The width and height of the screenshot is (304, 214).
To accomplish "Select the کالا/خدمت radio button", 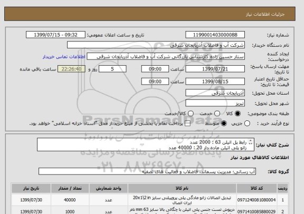I will (191, 114).
